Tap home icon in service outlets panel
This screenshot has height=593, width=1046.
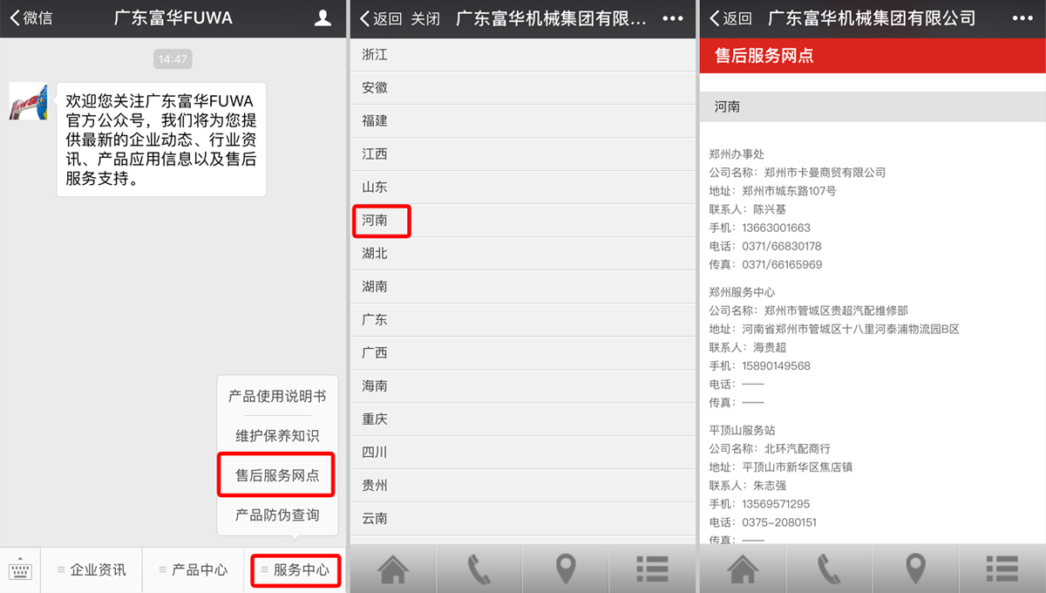[x=743, y=569]
